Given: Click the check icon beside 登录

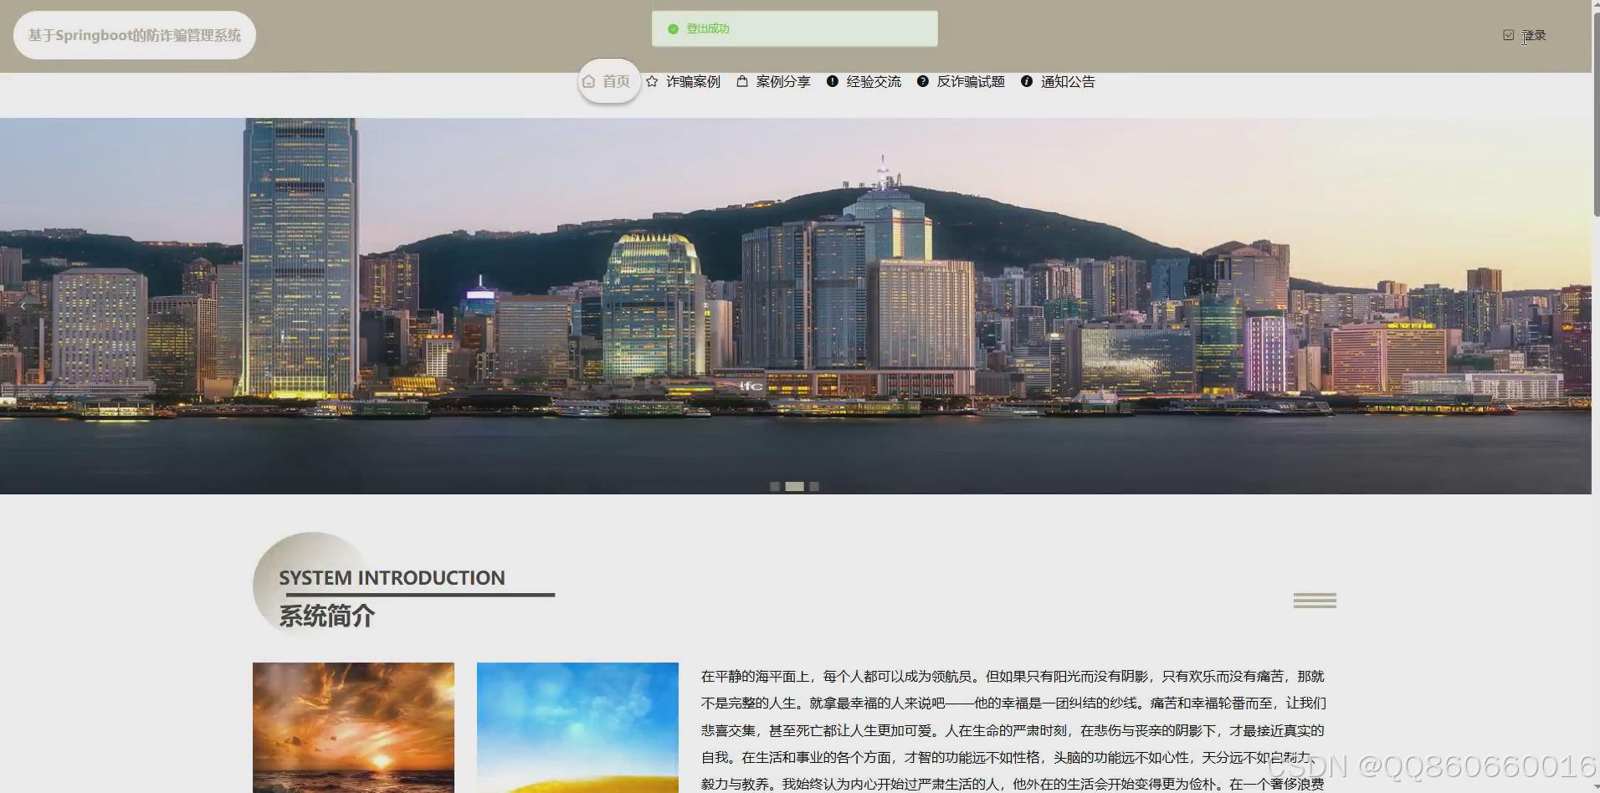Looking at the screenshot, I should point(1508,35).
